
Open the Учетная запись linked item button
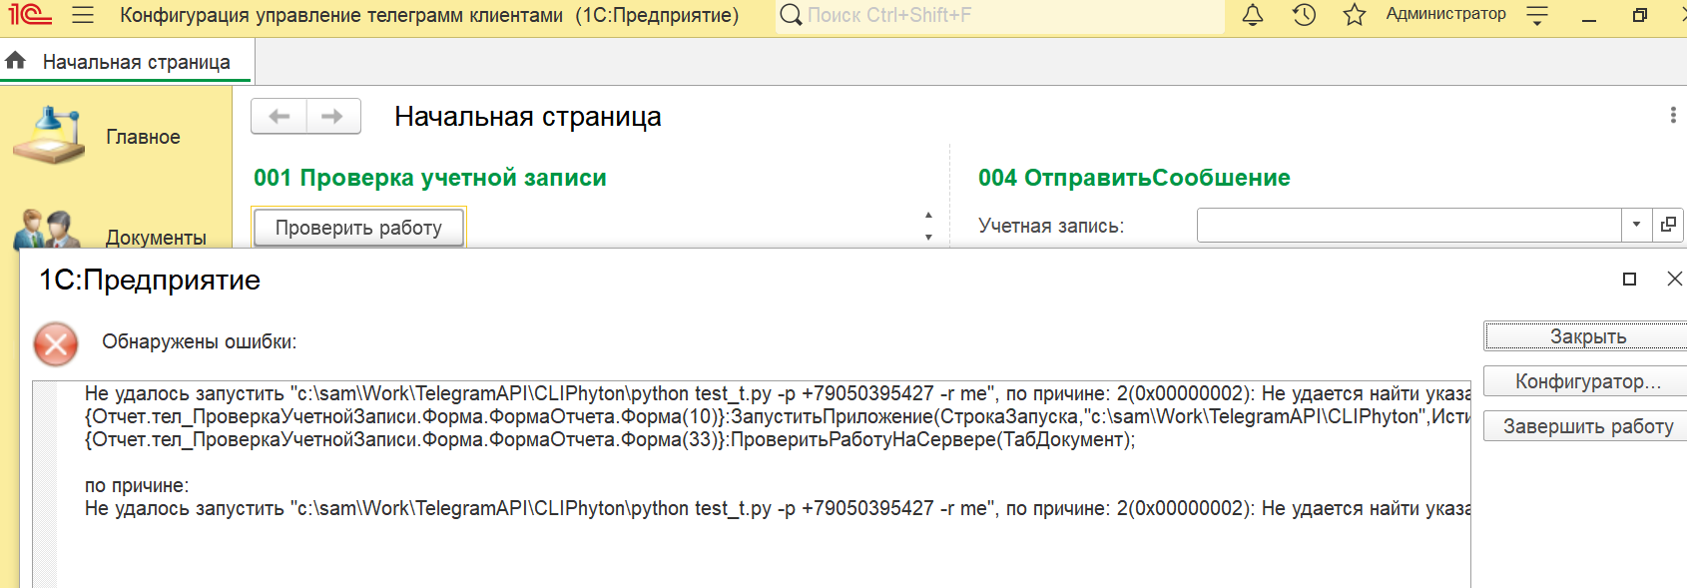[x=1668, y=226]
